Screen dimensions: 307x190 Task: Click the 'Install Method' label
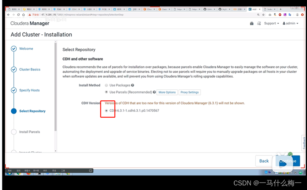pos(89,85)
